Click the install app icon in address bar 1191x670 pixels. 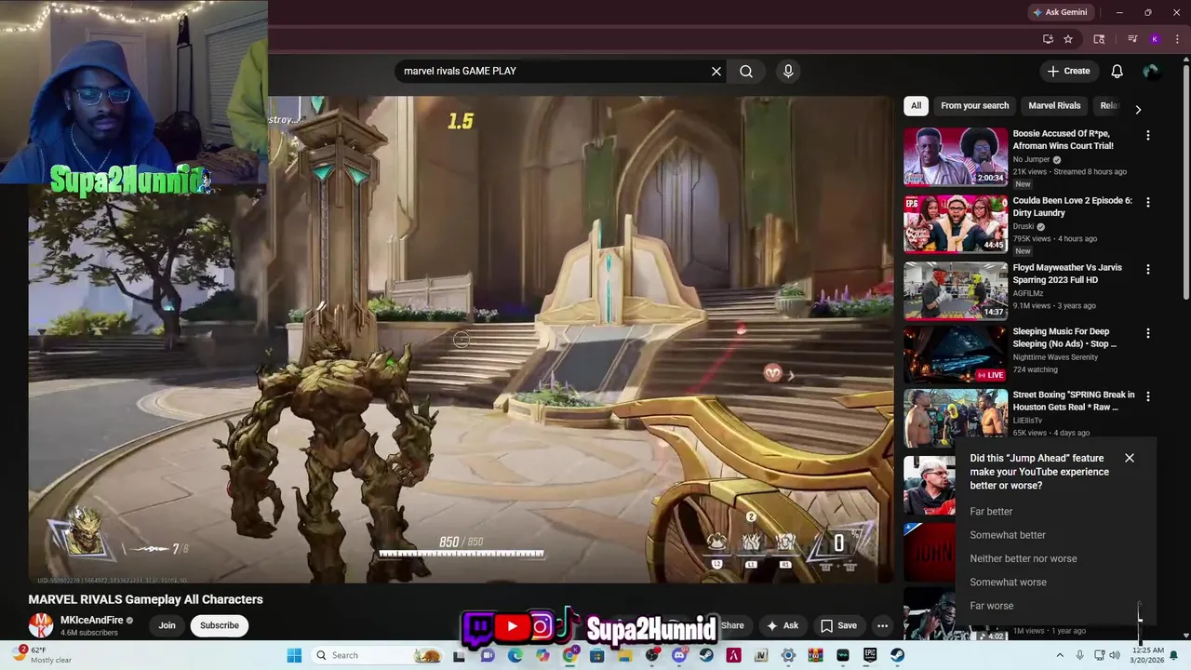[x=1048, y=39]
